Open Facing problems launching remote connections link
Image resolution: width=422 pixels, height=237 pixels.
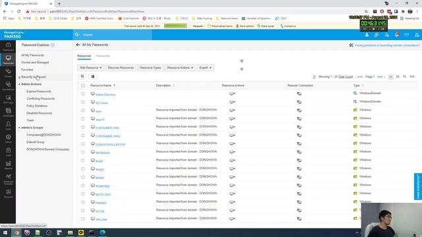387,45
